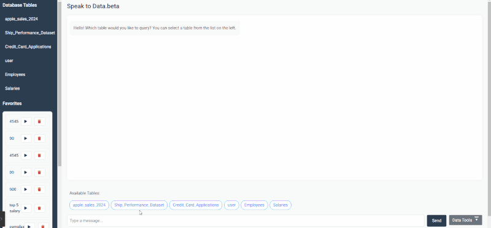Click the Send button
This screenshot has height=228, width=491.
436,221
